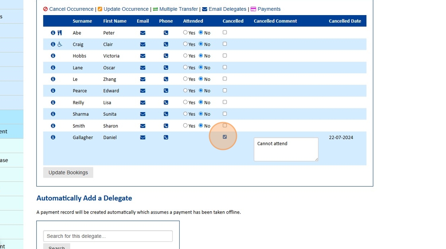446x249 pixels.
Task: Mark Edward Pearce as attended Yes
Action: pyautogui.click(x=185, y=90)
